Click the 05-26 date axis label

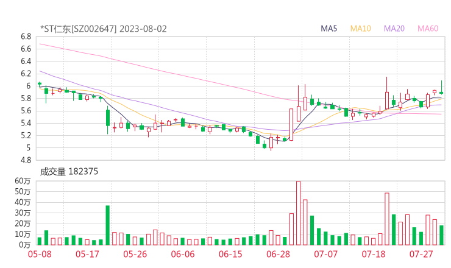click(x=135, y=254)
